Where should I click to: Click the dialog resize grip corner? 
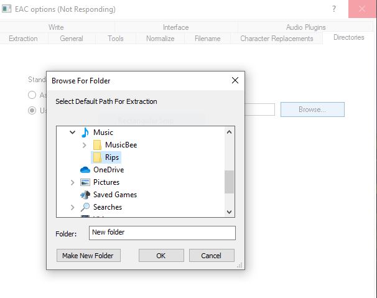[x=240, y=265]
